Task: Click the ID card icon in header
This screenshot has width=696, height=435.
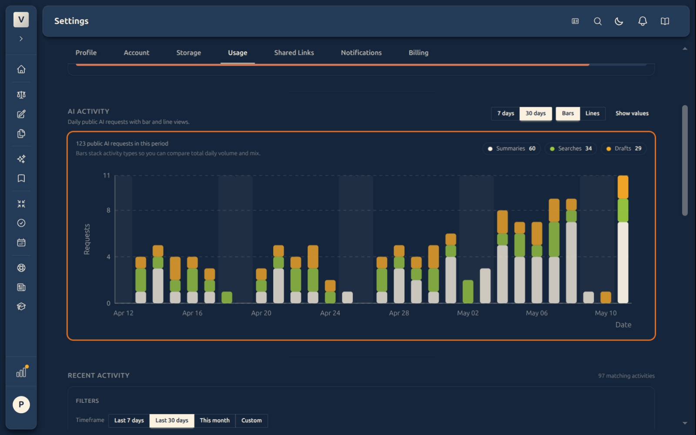Action: pos(575,21)
